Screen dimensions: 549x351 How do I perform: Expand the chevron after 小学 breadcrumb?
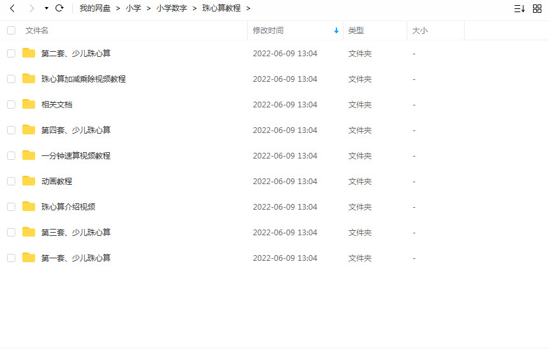149,8
